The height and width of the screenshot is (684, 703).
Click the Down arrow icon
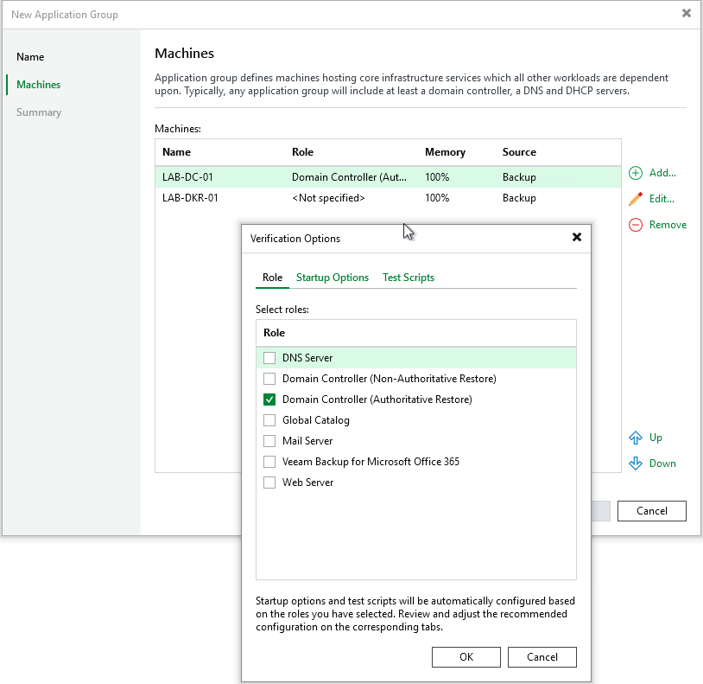[636, 463]
